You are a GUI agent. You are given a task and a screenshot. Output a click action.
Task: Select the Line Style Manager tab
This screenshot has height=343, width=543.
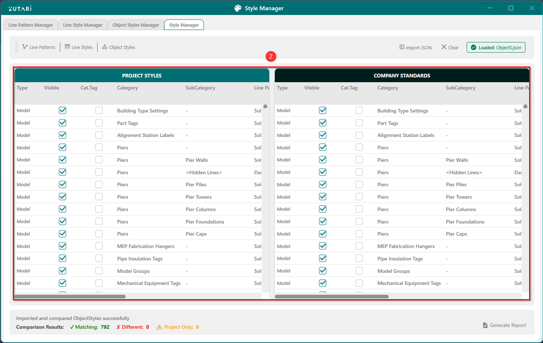tap(83, 25)
